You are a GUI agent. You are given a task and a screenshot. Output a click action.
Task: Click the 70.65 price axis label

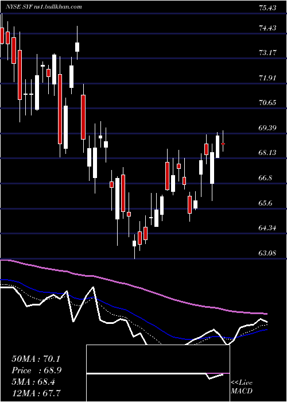267,103
